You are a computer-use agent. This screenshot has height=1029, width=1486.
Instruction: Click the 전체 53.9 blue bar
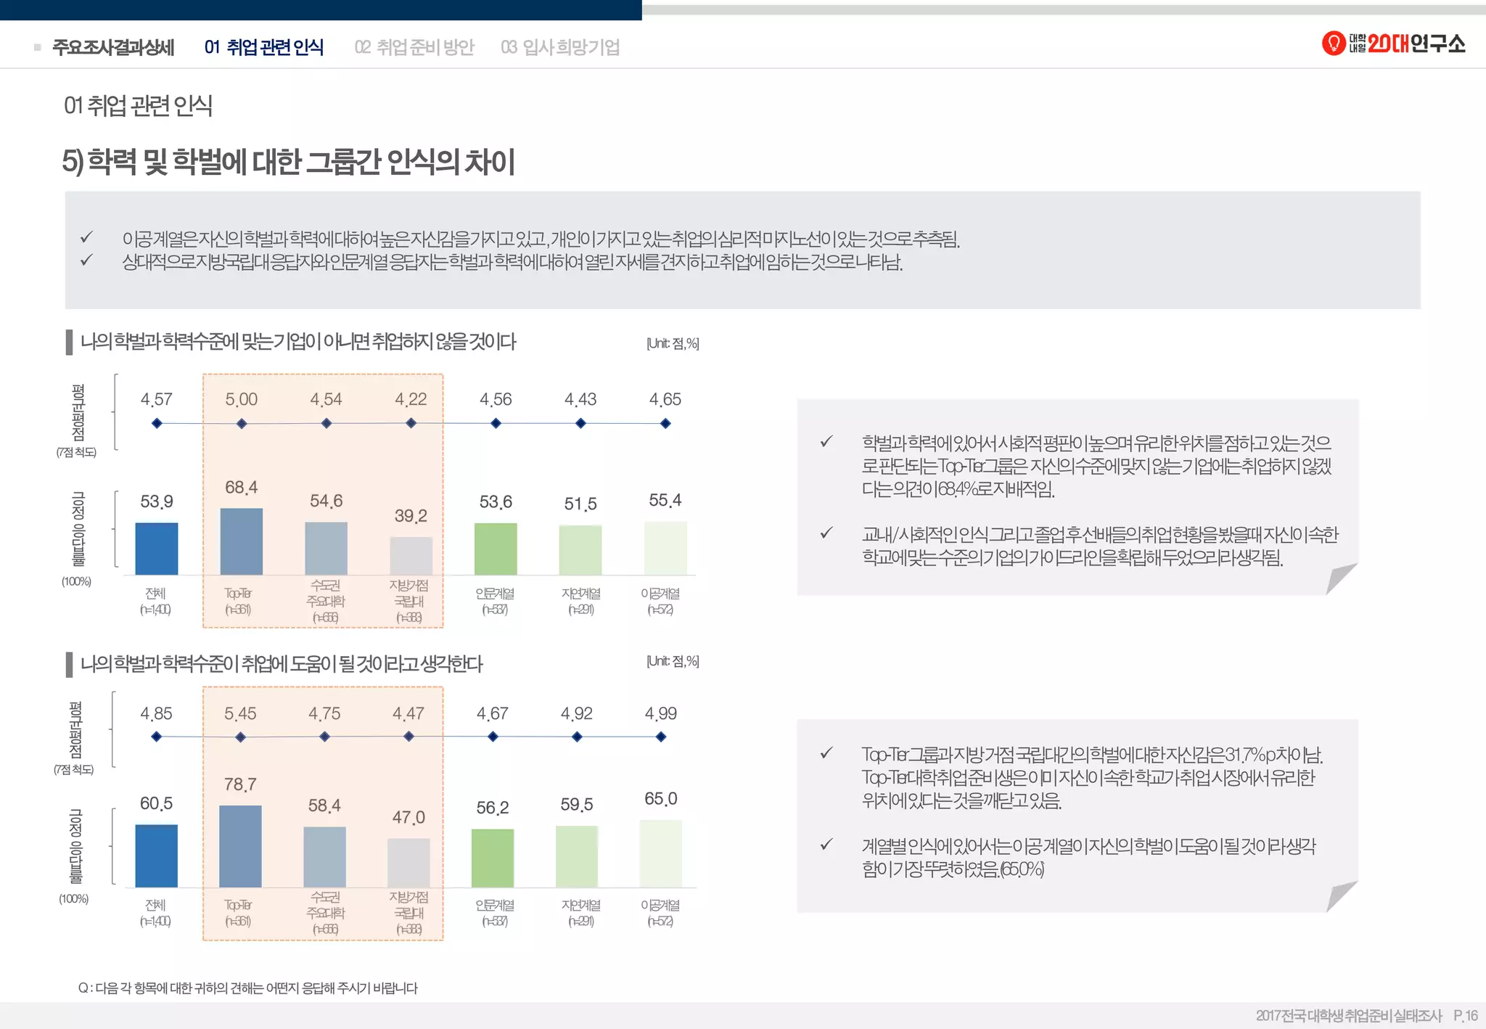coord(157,549)
